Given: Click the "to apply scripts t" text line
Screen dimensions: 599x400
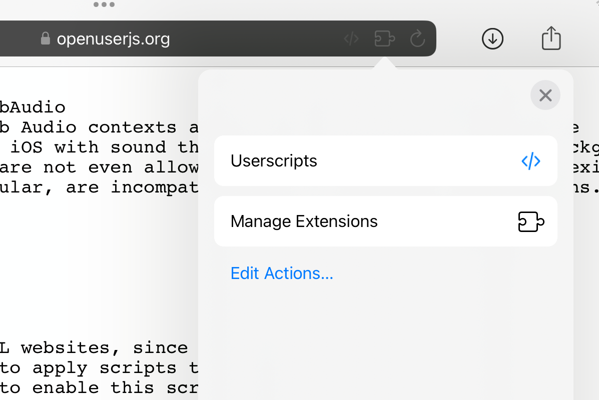Looking at the screenshot, I should (x=99, y=367).
